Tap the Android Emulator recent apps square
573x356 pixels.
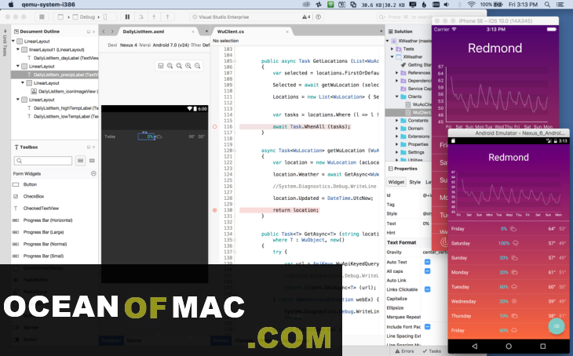543,346
